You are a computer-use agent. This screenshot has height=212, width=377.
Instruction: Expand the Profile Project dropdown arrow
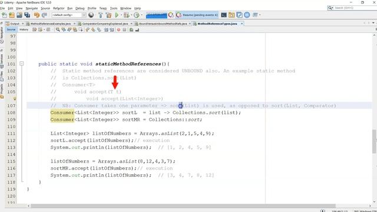(142, 15)
